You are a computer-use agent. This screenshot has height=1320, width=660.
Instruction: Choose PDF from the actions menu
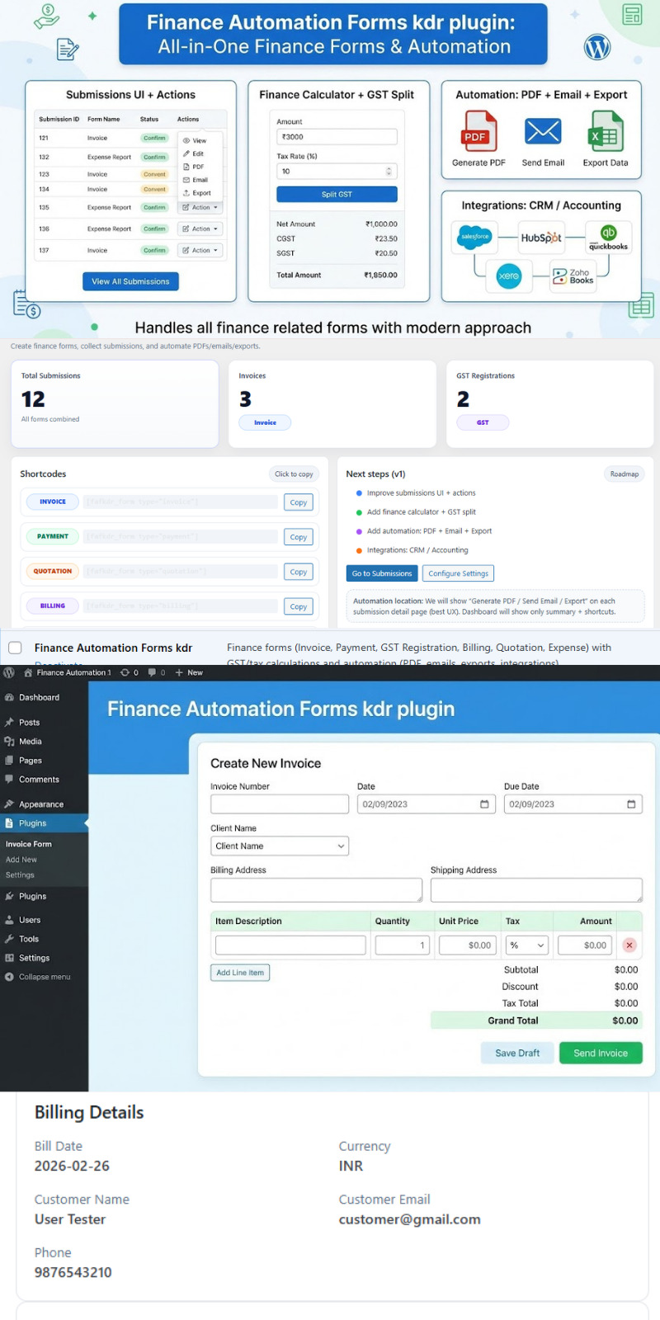click(194, 167)
